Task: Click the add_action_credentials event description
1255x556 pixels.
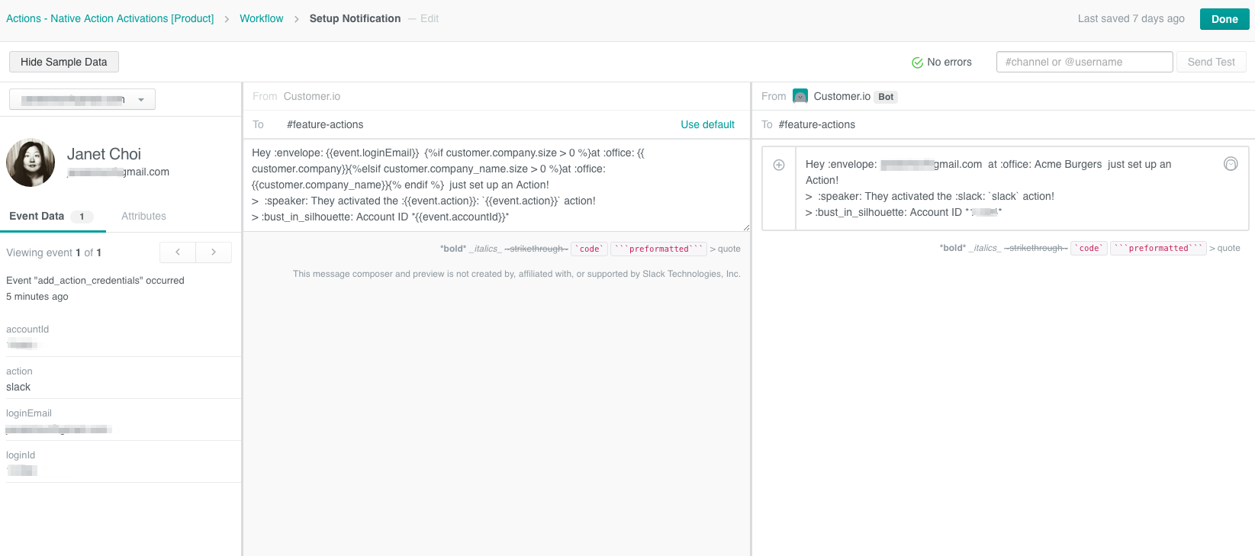Action: point(95,281)
